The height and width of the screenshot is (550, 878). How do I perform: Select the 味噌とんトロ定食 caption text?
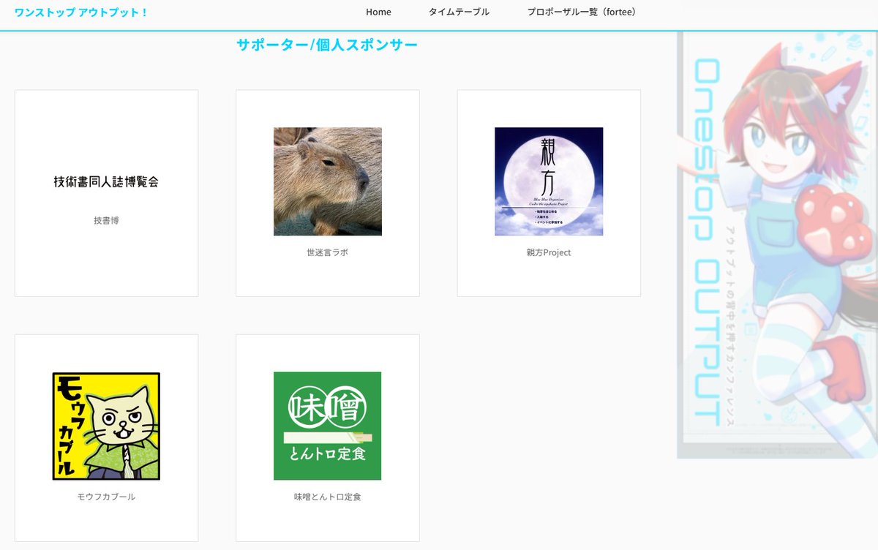(x=328, y=497)
